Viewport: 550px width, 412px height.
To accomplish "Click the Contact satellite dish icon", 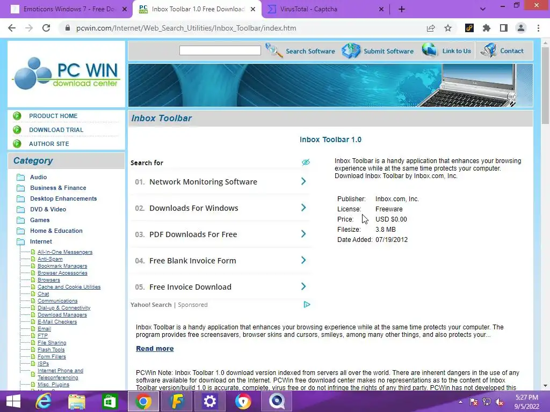I will [489, 50].
